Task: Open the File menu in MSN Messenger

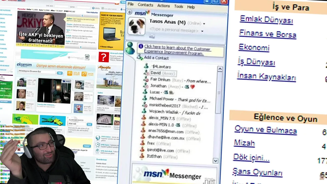Action: pos(131,4)
